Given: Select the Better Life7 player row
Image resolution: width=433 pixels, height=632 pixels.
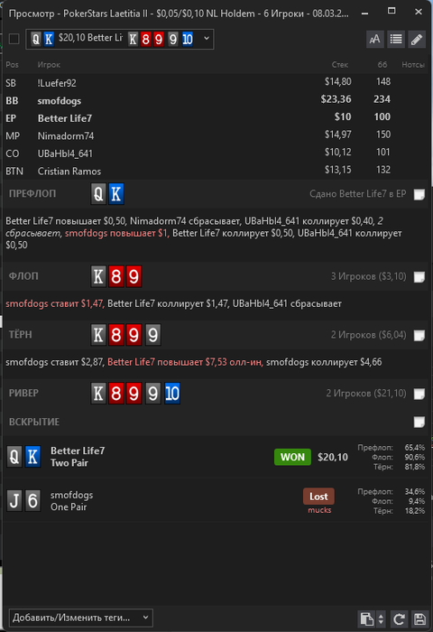Looking at the screenshot, I should point(216,118).
